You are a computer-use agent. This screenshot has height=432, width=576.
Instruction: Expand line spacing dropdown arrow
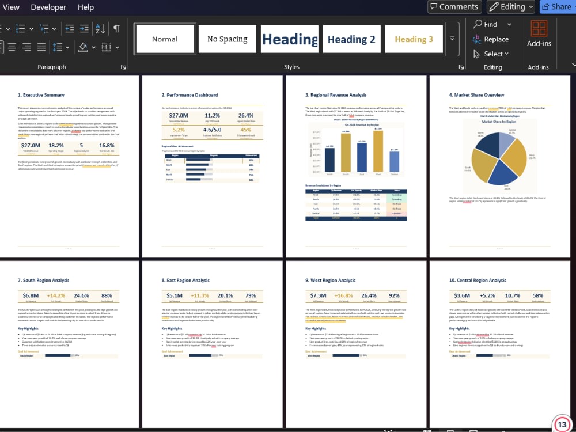(67, 47)
